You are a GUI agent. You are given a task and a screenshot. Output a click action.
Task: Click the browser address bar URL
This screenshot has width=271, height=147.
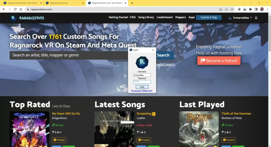coord(41,9)
